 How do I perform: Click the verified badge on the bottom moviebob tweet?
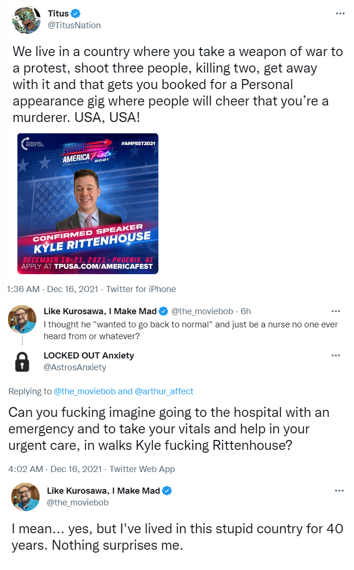click(x=167, y=491)
